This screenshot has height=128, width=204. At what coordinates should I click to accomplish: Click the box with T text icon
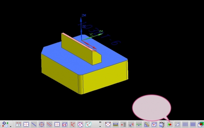coord(154,125)
